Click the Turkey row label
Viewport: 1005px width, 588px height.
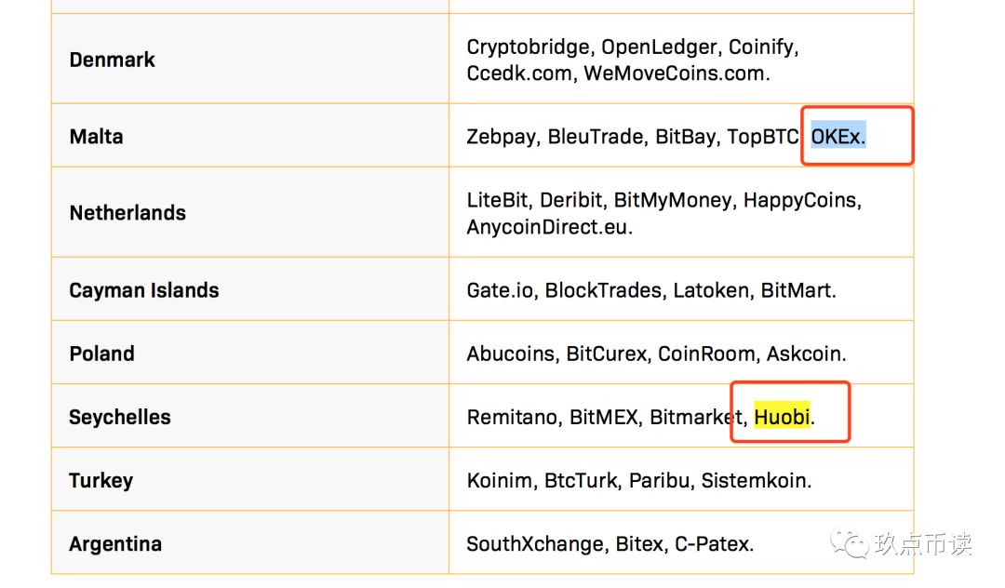coord(101,480)
